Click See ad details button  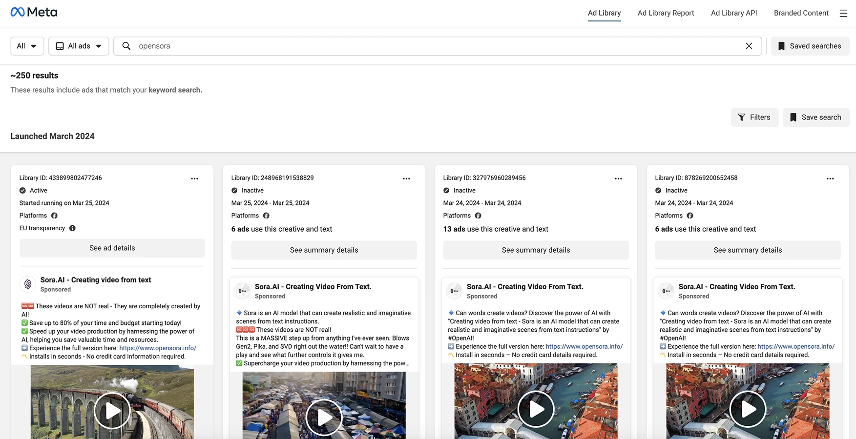click(x=112, y=248)
